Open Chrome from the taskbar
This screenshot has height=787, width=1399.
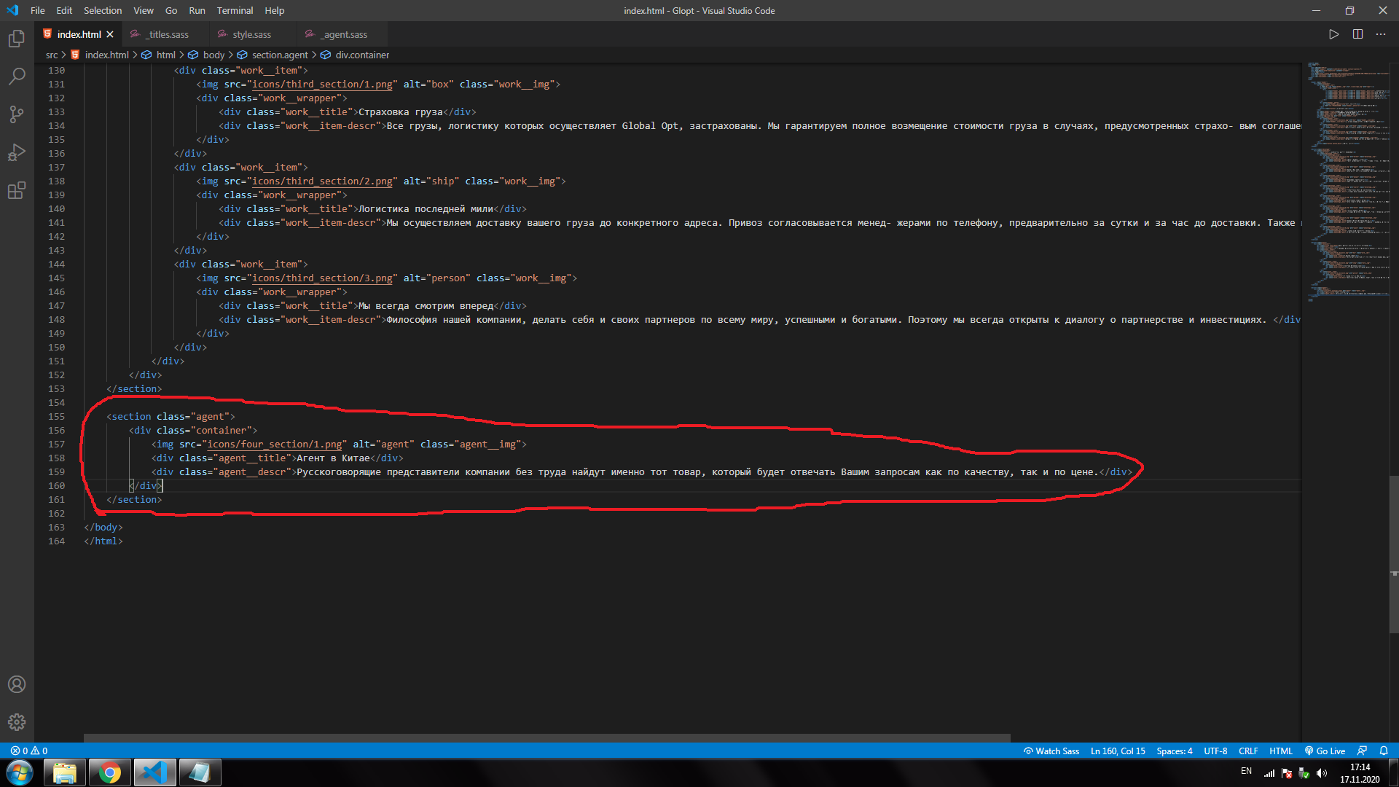(x=110, y=772)
